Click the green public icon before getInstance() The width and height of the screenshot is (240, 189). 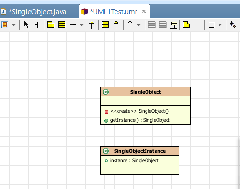[x=106, y=121]
